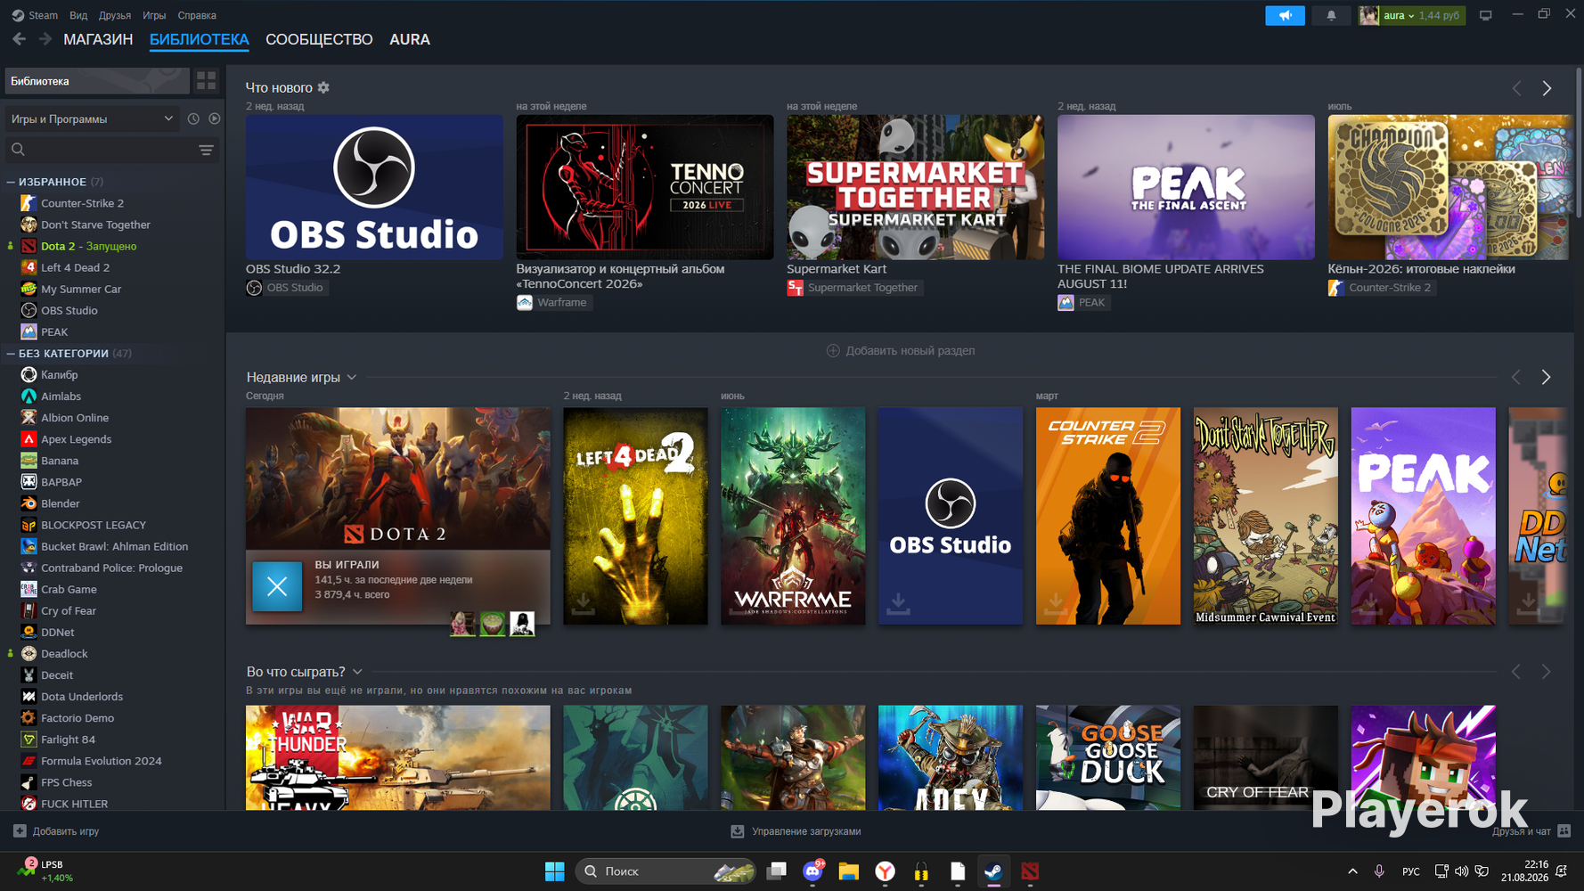Open File Explorer from the taskbar
Image resolution: width=1584 pixels, height=891 pixels.
coord(848,871)
